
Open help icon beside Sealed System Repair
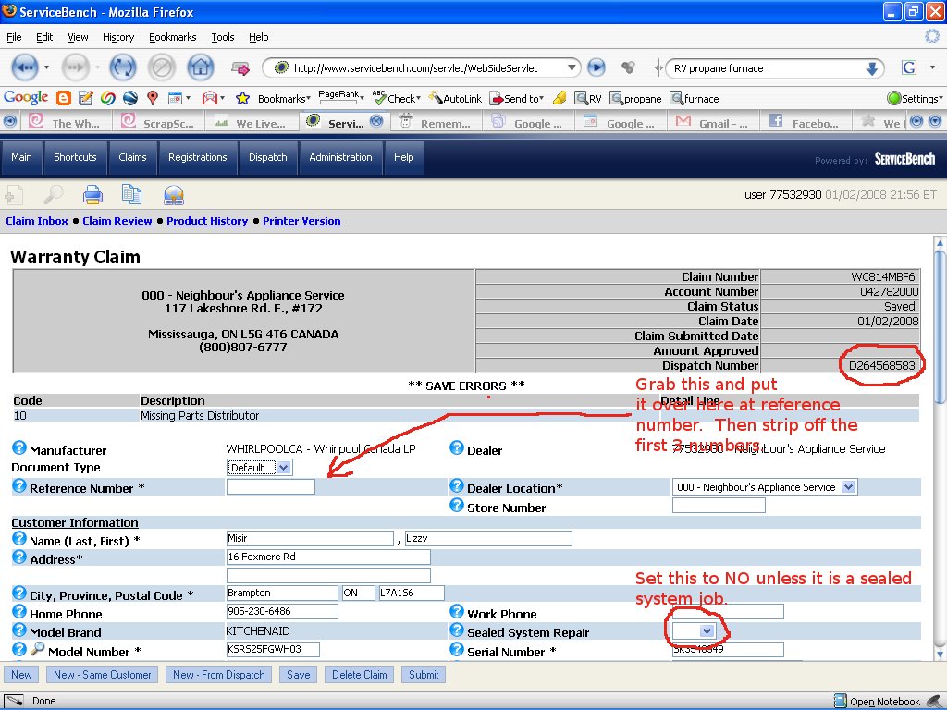(457, 630)
